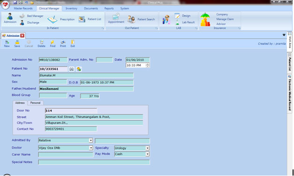Expand the Doctor dropdown
The height and width of the screenshot is (176, 294).
point(91,148)
